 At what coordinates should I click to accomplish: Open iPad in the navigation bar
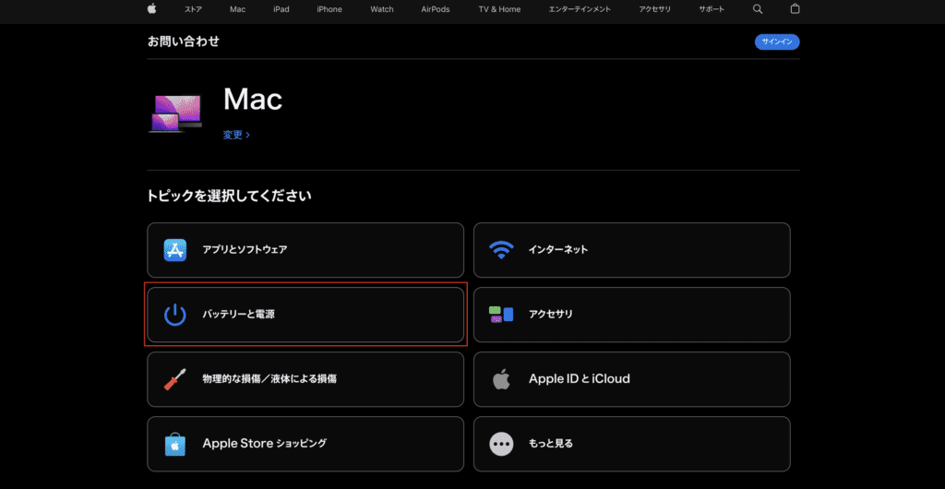pos(281,9)
